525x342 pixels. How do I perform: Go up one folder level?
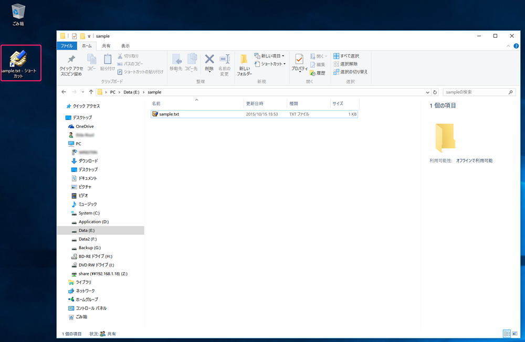[x=91, y=92]
